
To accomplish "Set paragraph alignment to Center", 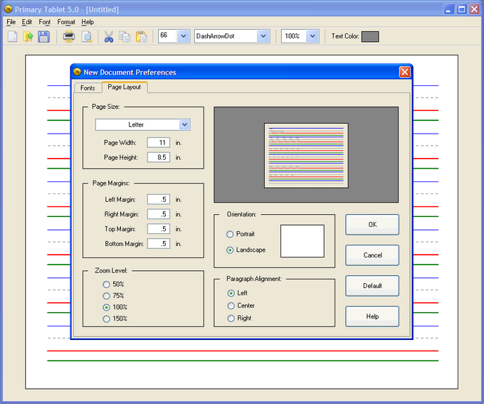I will pos(231,306).
